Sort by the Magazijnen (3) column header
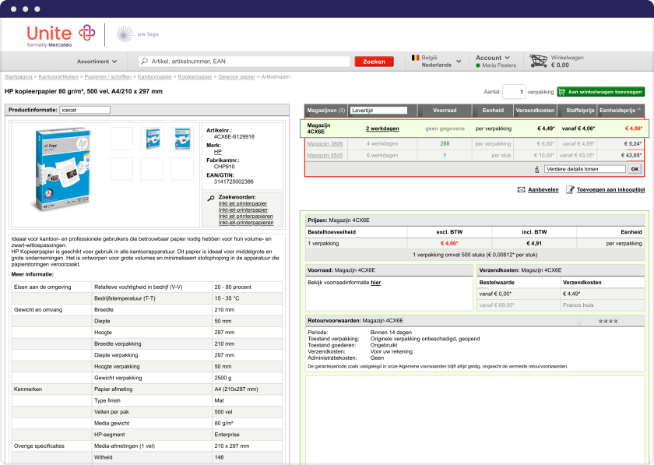Image resolution: width=654 pixels, height=465 pixels. 325,110
